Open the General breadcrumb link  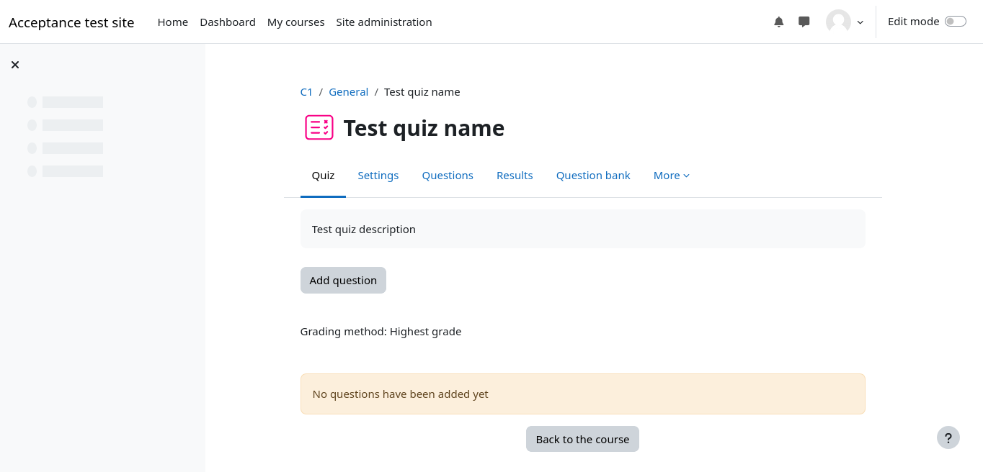(348, 92)
